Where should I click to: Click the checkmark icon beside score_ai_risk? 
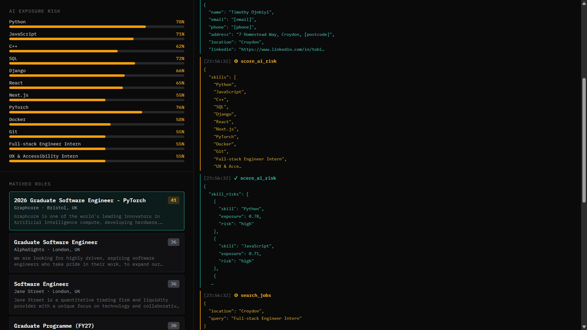pos(236,178)
